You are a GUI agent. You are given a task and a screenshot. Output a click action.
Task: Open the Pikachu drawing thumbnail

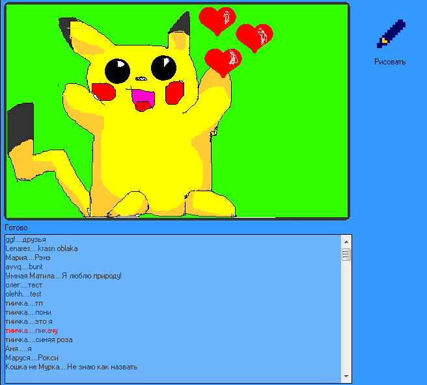click(x=177, y=111)
